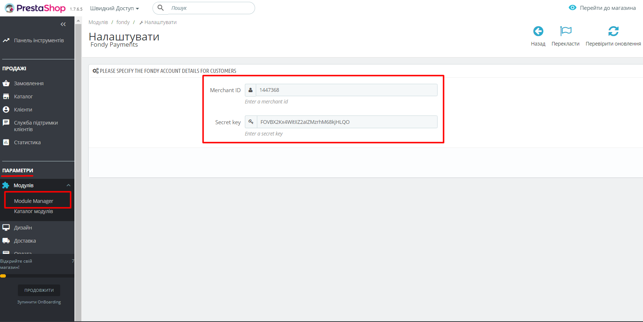This screenshot has width=643, height=322.
Task: Click the sidebar scrollbar up arrow
Action: tap(78, 21)
